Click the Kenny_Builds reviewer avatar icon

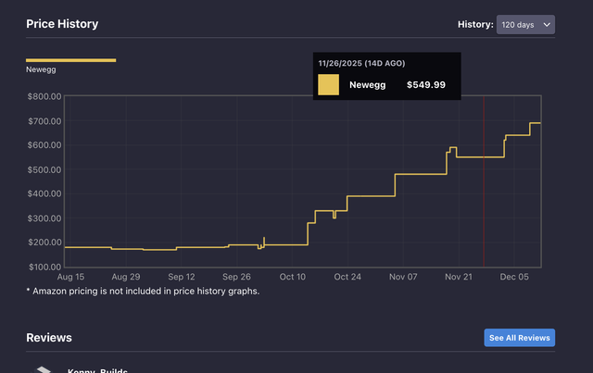click(x=43, y=369)
